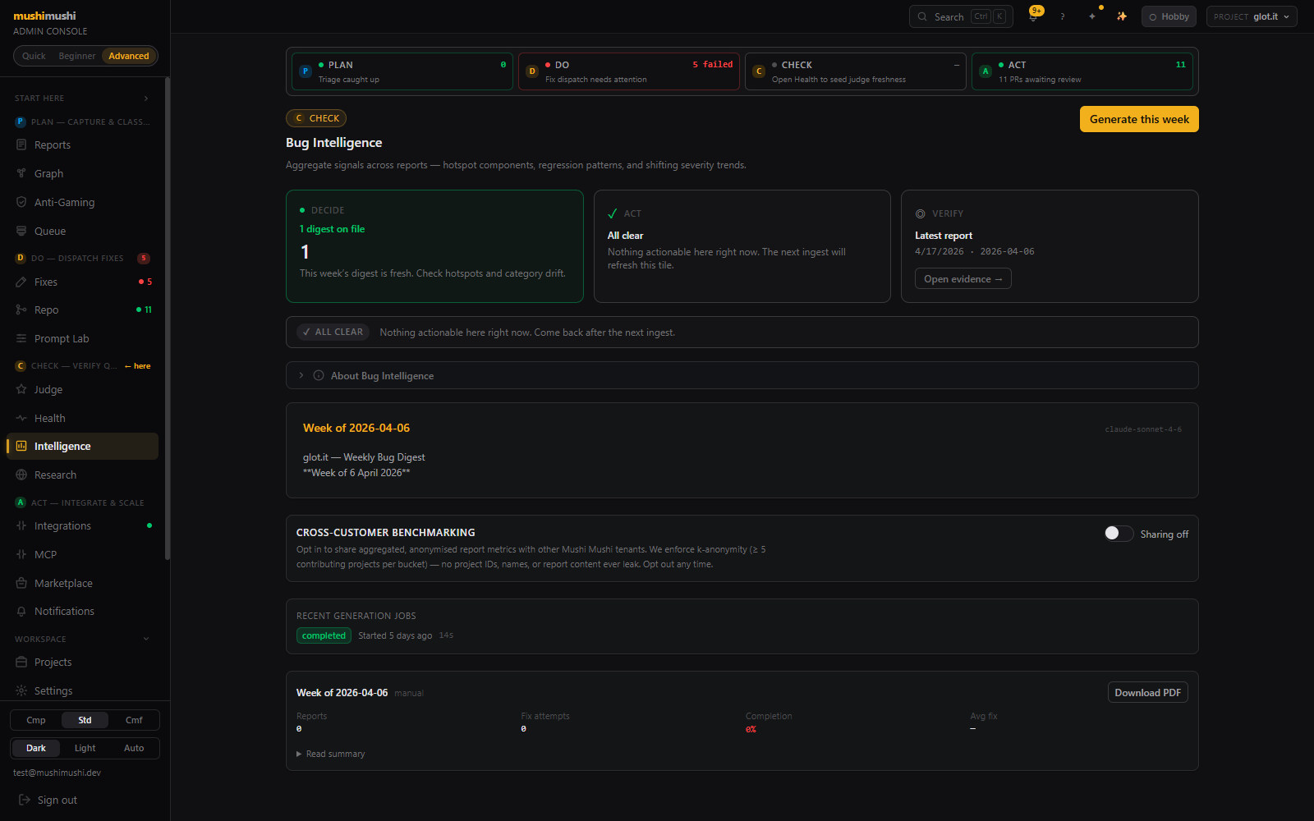This screenshot has height=821, width=1314.
Task: Collapse the WORKSPACE section chevron
Action: [x=146, y=639]
